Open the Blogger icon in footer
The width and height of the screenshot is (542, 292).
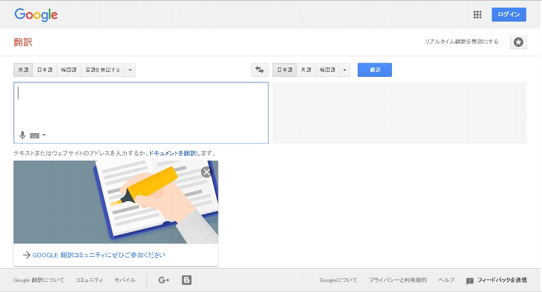[x=186, y=280]
